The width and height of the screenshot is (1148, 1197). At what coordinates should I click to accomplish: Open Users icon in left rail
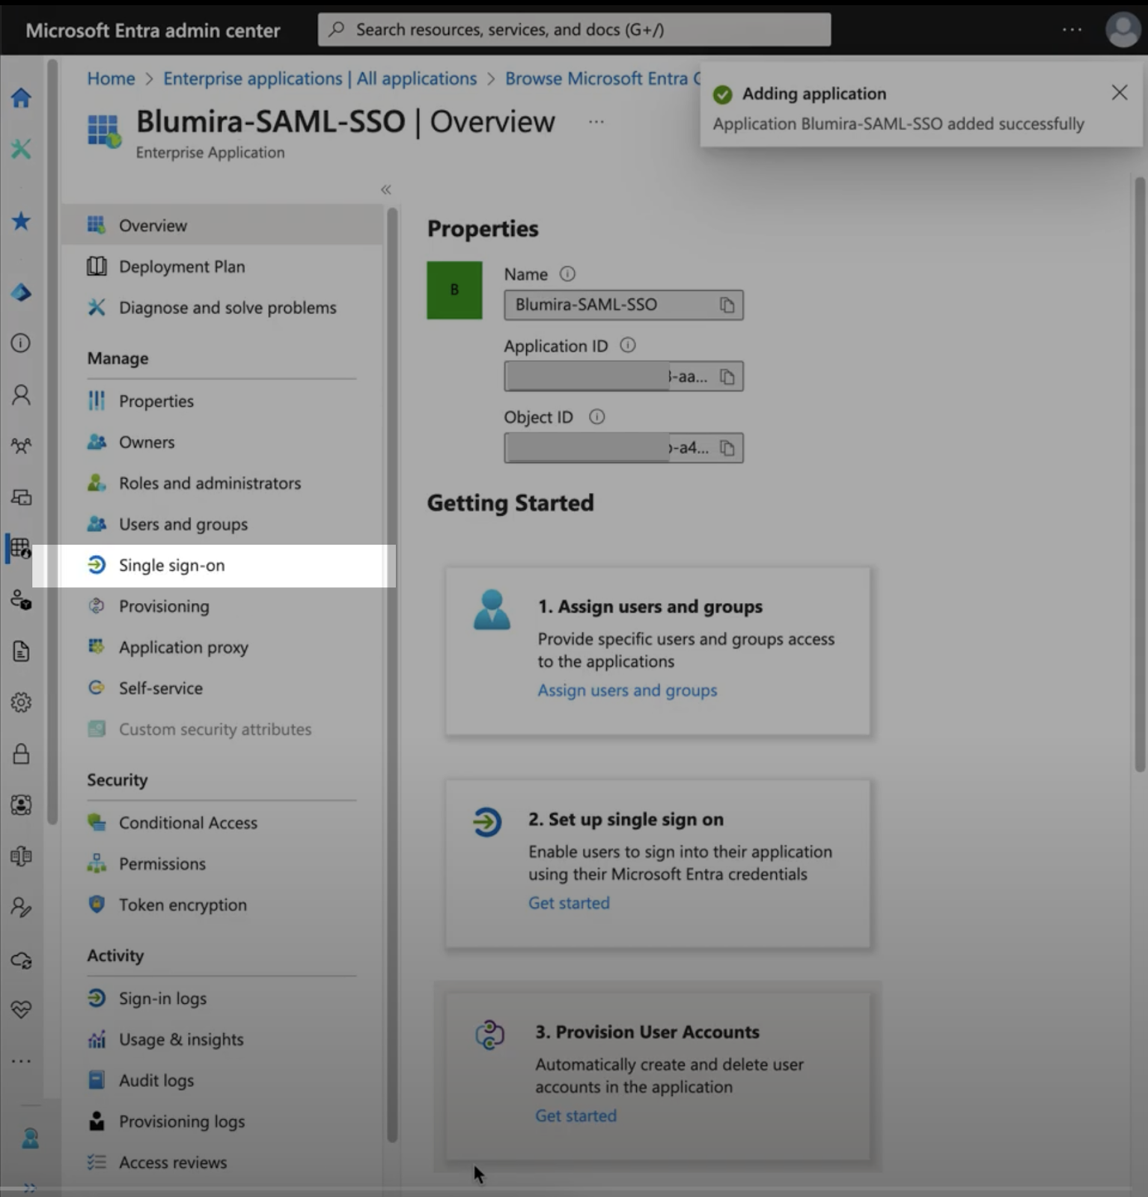coord(21,394)
